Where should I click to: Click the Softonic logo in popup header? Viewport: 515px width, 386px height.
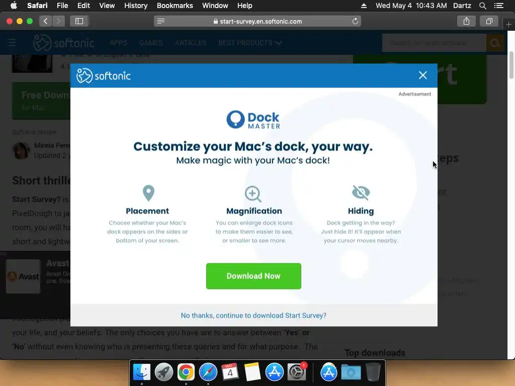pos(104,76)
